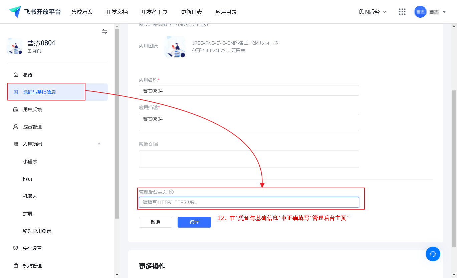Click the 管理后台主页 URL input field
The width and height of the screenshot is (457, 278).
coord(249,202)
